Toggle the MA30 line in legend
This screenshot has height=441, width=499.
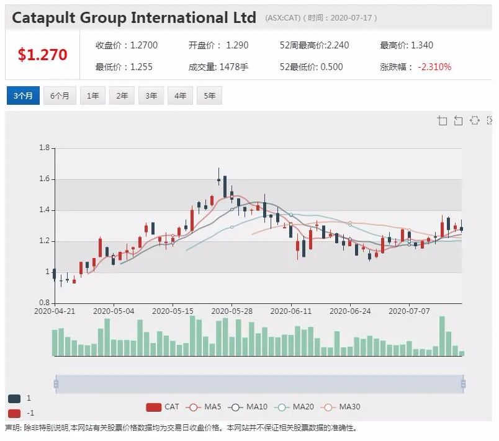[x=341, y=407]
